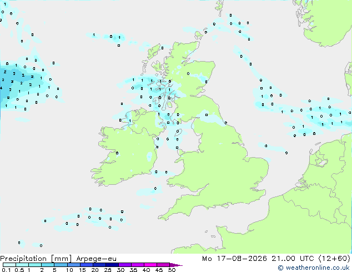Select the 30–35 mm purple legend swatch

[125, 265]
